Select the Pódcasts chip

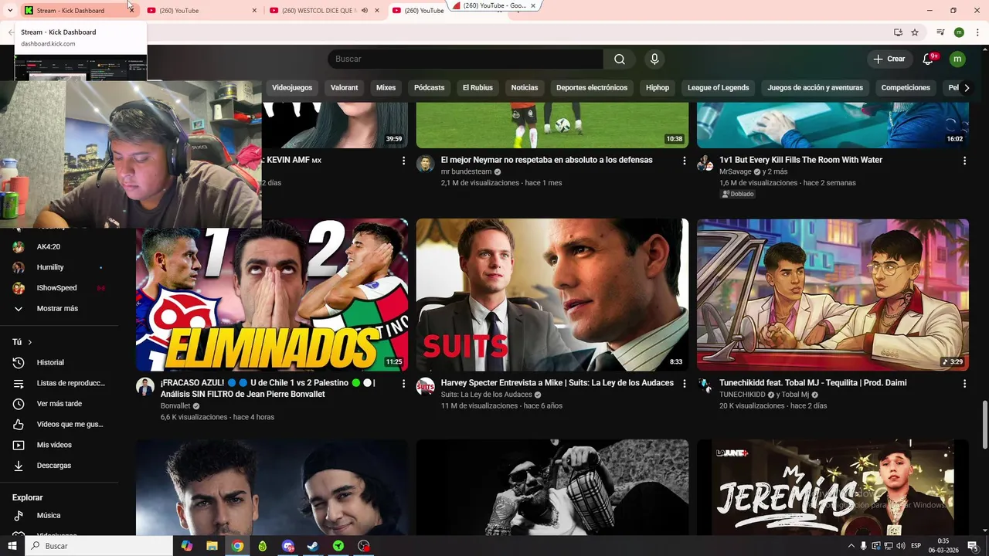[429, 88]
